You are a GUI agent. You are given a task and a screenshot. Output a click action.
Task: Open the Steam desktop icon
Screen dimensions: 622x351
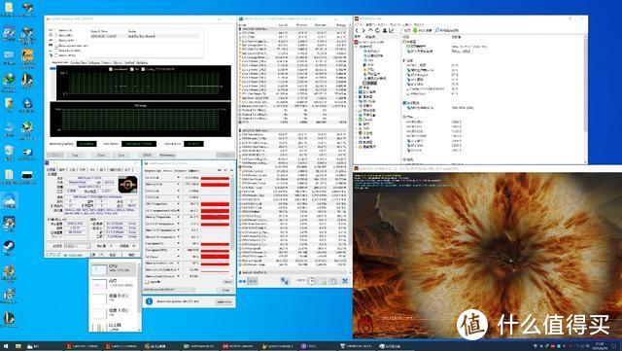(9, 246)
